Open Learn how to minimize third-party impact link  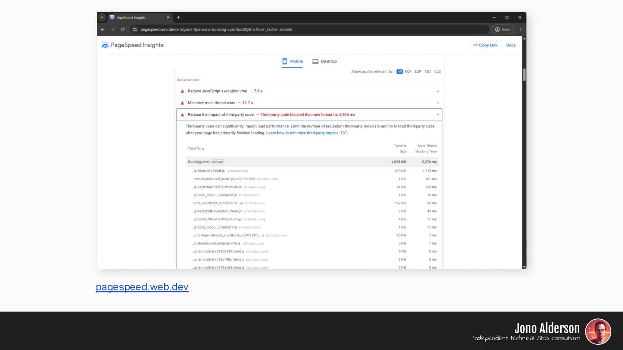pyautogui.click(x=302, y=133)
